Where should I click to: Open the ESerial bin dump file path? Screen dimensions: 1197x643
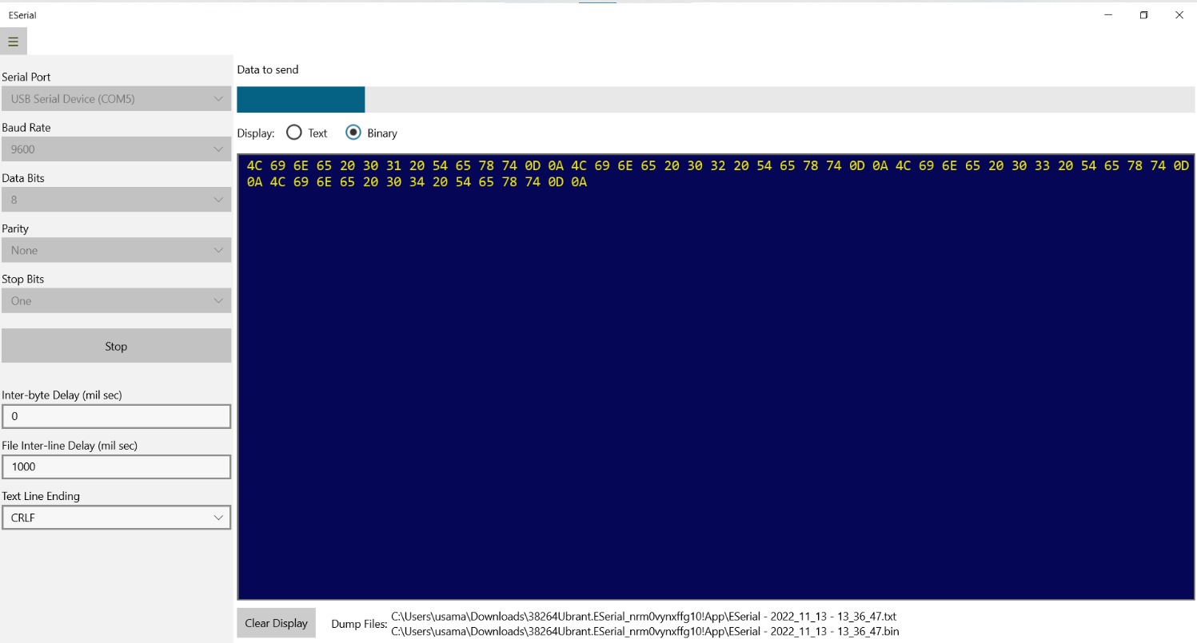643,631
